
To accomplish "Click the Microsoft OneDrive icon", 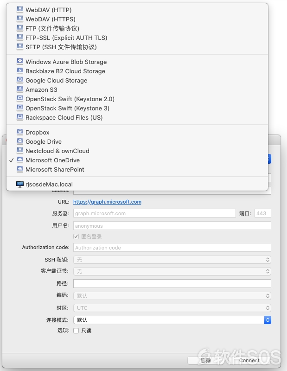I will tap(20, 160).
